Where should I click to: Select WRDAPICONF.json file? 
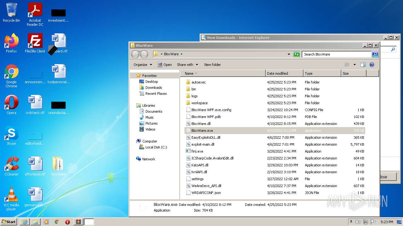click(275, 193)
